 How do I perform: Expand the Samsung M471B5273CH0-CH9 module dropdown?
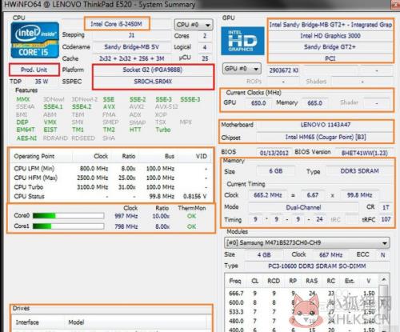tap(306, 243)
